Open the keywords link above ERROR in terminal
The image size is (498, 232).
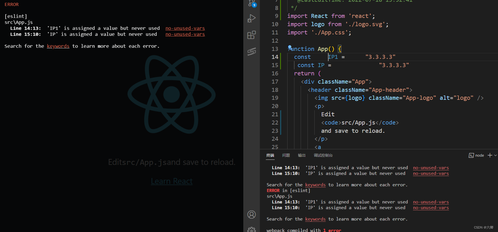315,185
